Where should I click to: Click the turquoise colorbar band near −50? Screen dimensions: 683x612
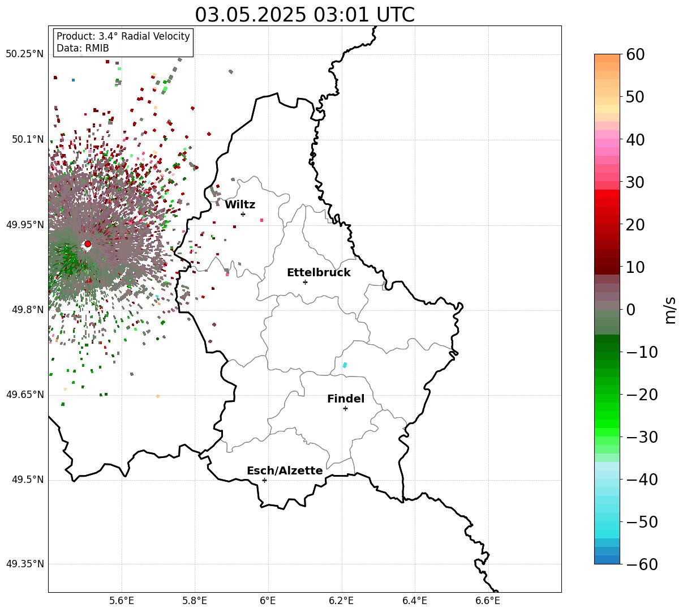click(x=607, y=525)
